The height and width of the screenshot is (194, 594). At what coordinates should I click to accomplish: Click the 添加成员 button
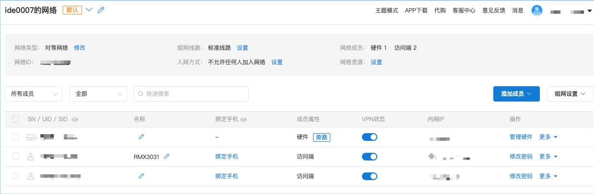[516, 94]
